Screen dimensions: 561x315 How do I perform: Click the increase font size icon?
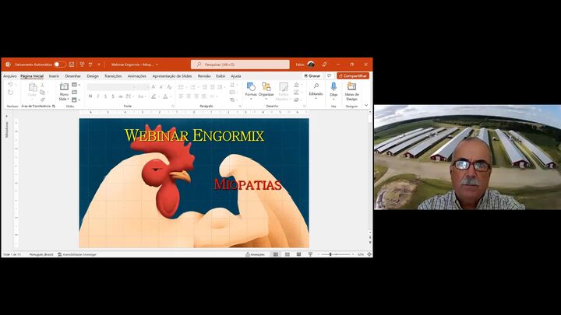click(x=153, y=87)
